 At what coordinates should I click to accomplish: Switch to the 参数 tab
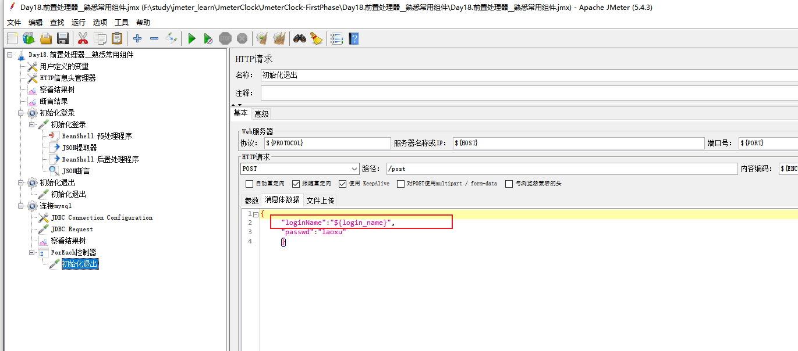[251, 200]
